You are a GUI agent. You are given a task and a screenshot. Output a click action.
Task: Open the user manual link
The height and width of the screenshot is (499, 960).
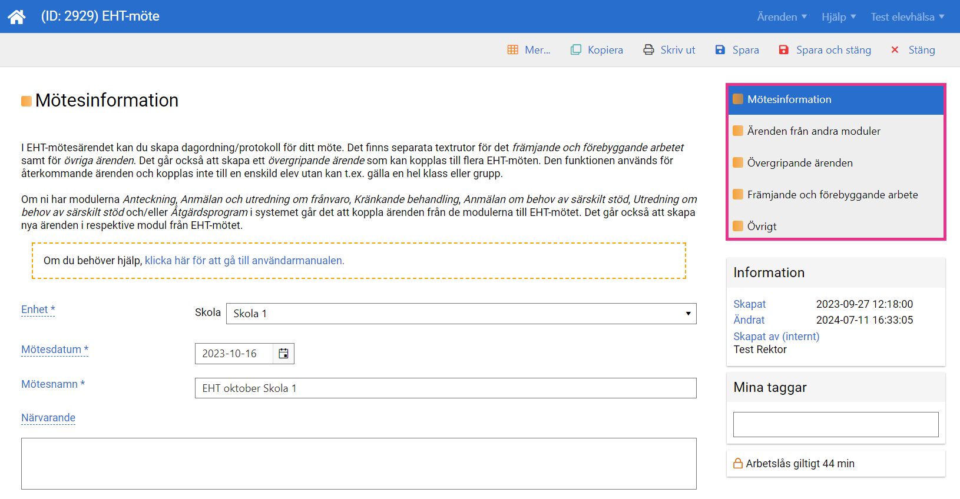coord(244,261)
